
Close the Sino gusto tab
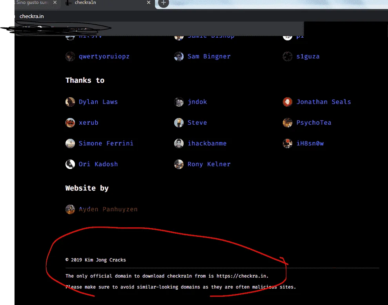click(x=55, y=2)
